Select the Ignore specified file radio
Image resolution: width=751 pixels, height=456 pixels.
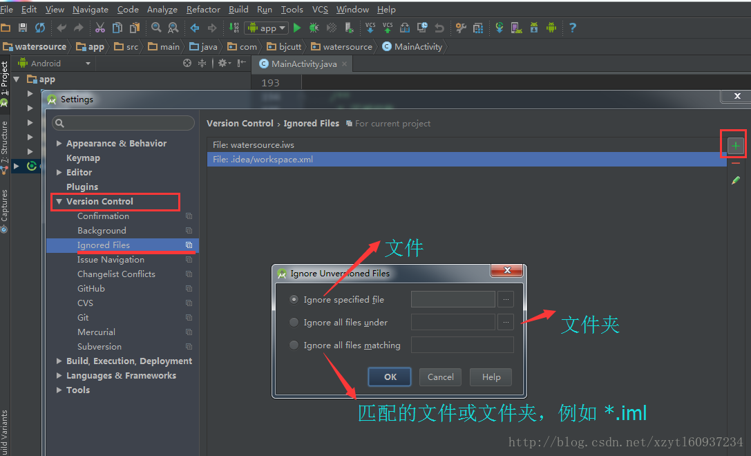coord(294,299)
